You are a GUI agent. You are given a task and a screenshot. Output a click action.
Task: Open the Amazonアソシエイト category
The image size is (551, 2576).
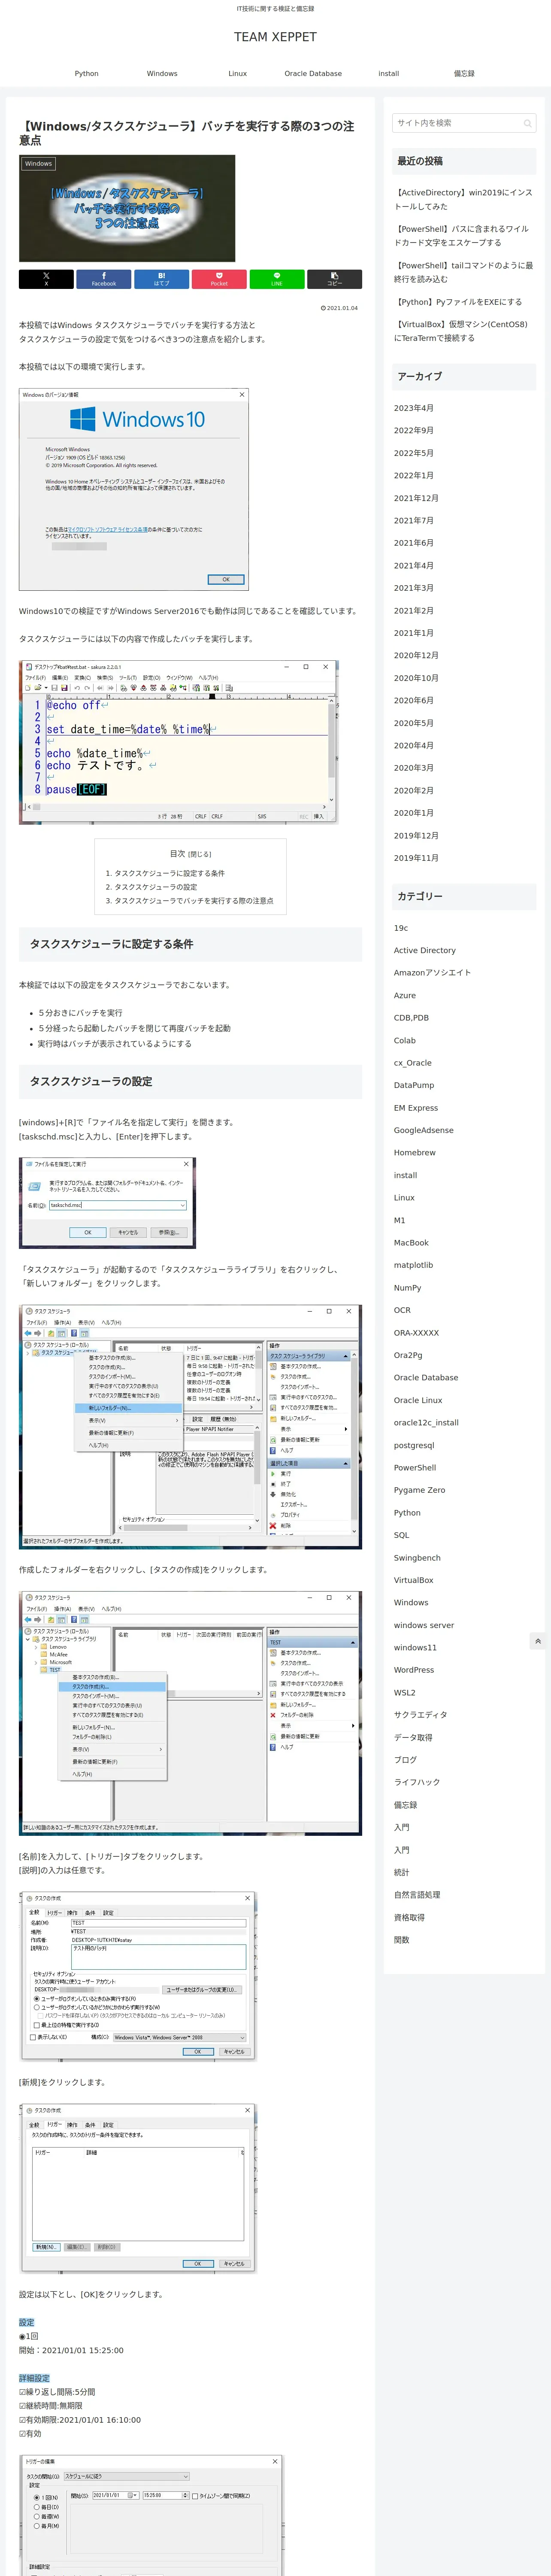click(x=432, y=973)
